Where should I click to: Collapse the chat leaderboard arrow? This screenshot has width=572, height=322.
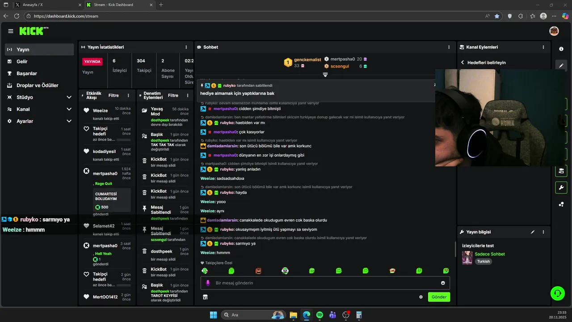[325, 75]
